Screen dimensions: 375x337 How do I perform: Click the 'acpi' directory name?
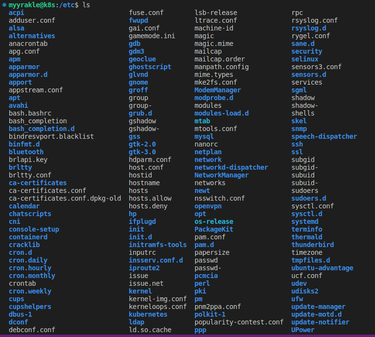tap(16, 13)
